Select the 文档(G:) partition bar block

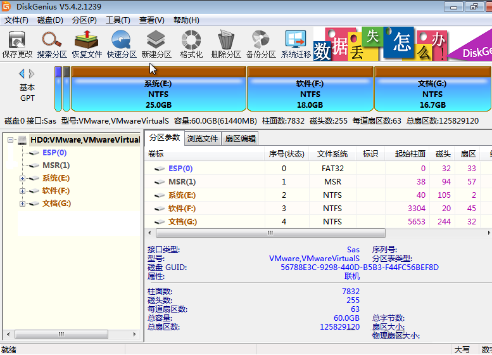432,93
